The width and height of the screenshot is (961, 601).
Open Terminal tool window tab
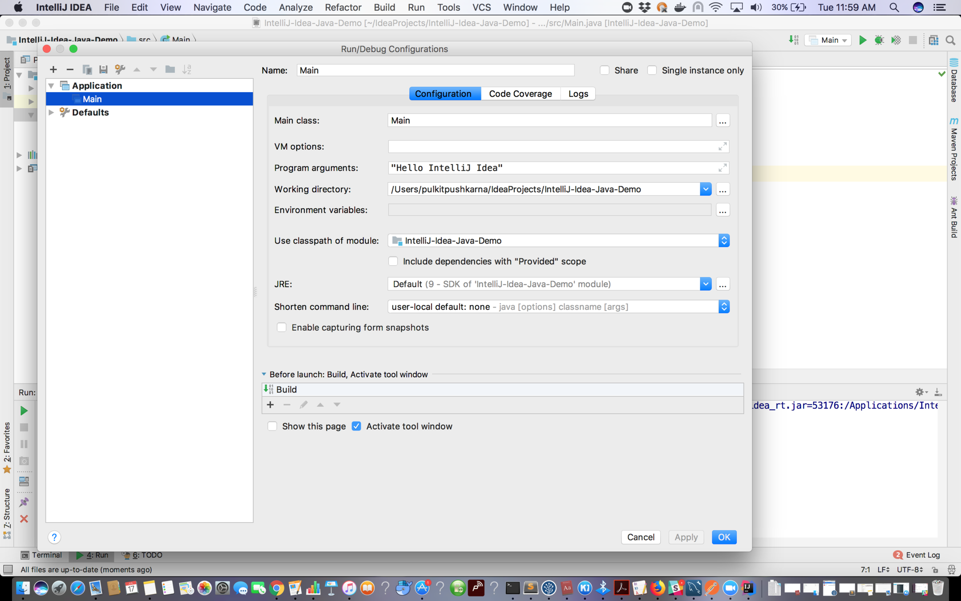pos(42,555)
